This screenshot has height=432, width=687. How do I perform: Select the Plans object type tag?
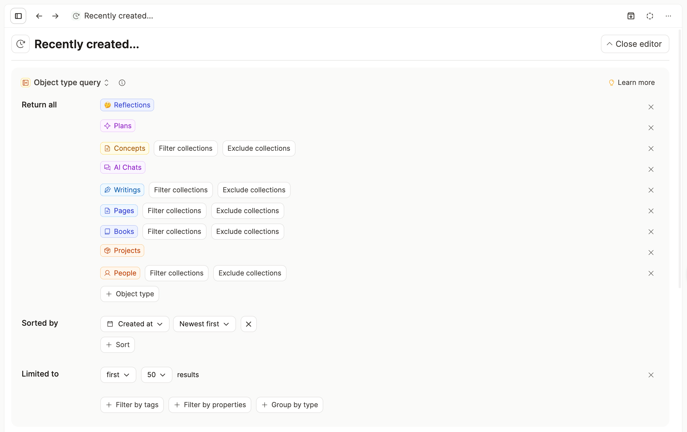(x=117, y=126)
